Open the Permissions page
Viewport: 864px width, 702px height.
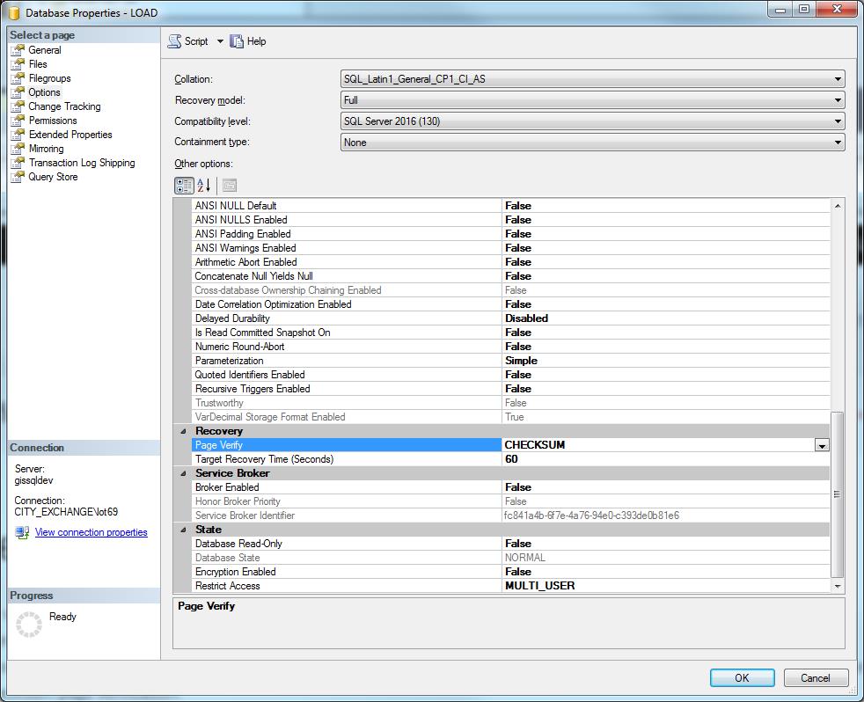click(53, 121)
